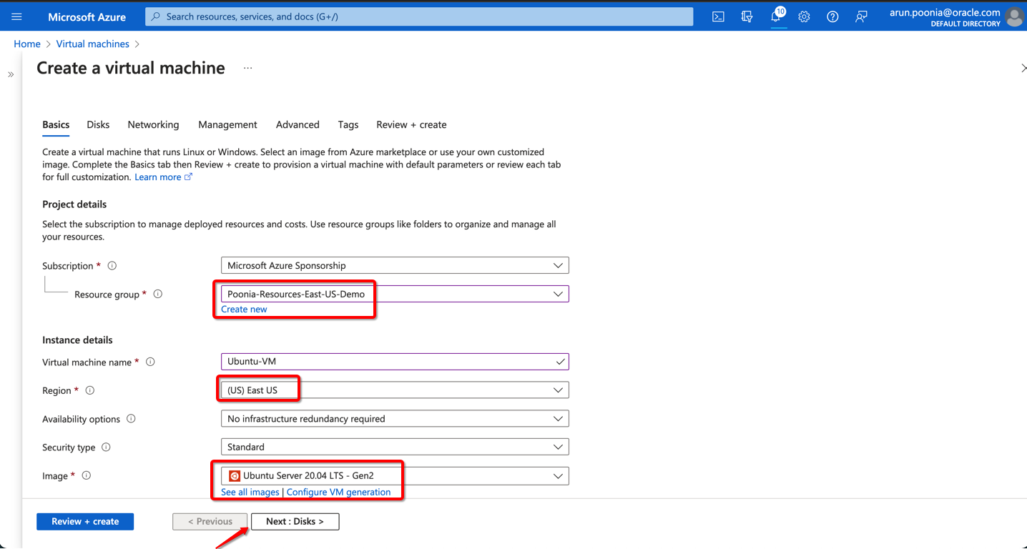The width and height of the screenshot is (1027, 549).
Task: Expand the collapsed left sidebar chevron
Action: pos(11,74)
